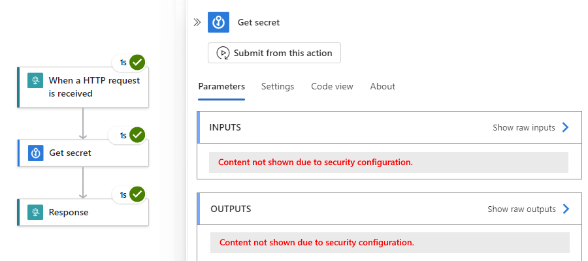Click the green success checkmark on HTTP trigger
Screen dimensions: 588x261
click(137, 63)
